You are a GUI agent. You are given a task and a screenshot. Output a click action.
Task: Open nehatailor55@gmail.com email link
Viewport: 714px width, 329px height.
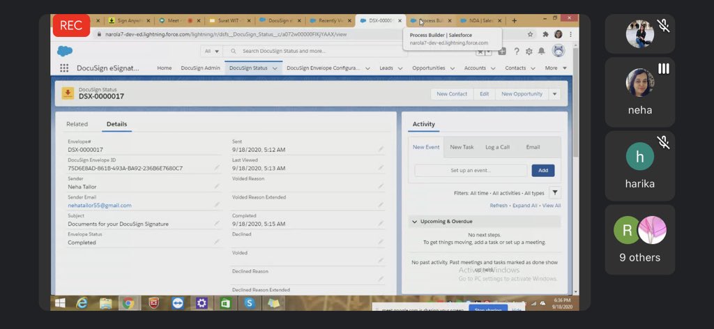(x=100, y=205)
